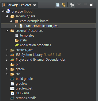Image resolution: width=98 pixels, height=101 pixels.
Task: Expand the src folder arrow
Action: (x=7, y=74)
